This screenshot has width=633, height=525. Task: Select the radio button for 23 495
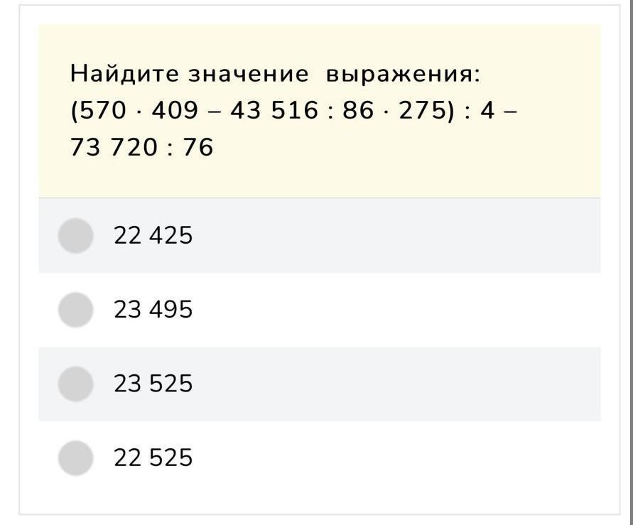[x=75, y=310]
